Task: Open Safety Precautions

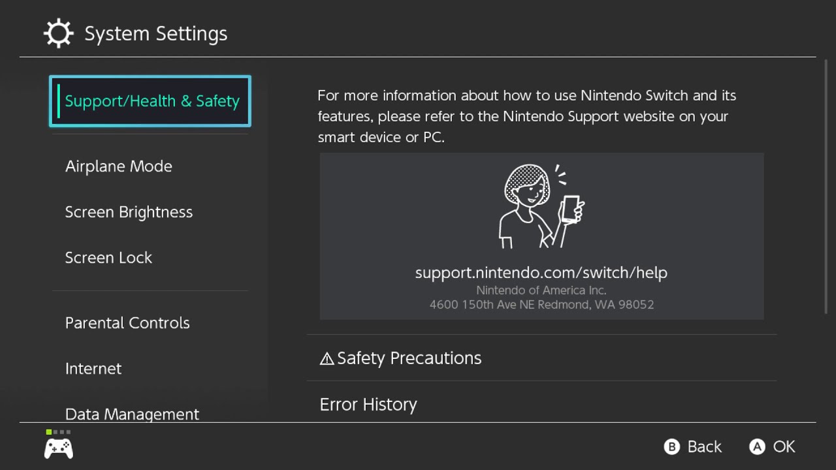Action: click(x=541, y=358)
